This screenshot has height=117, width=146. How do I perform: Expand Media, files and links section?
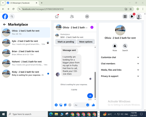pyautogui.click(x=120, y=70)
